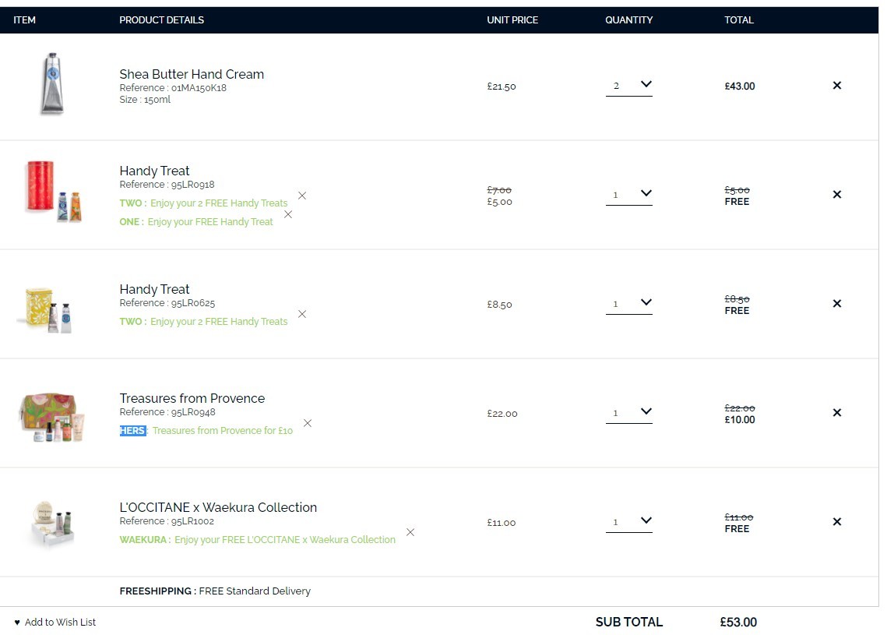Open the Waekura Collection product image

coord(51,524)
